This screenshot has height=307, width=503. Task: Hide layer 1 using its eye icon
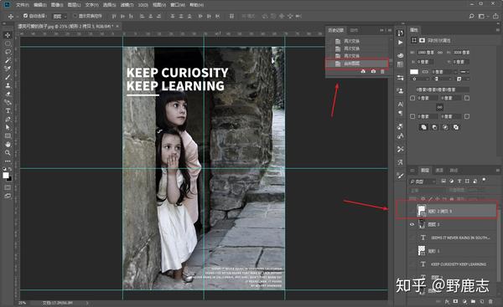412,224
